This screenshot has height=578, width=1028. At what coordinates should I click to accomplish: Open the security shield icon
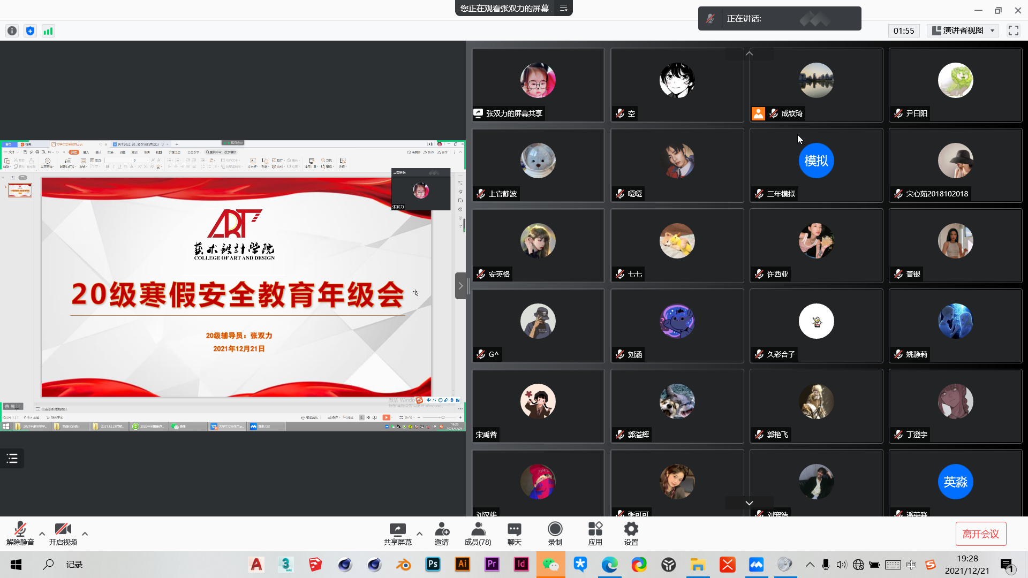point(30,31)
